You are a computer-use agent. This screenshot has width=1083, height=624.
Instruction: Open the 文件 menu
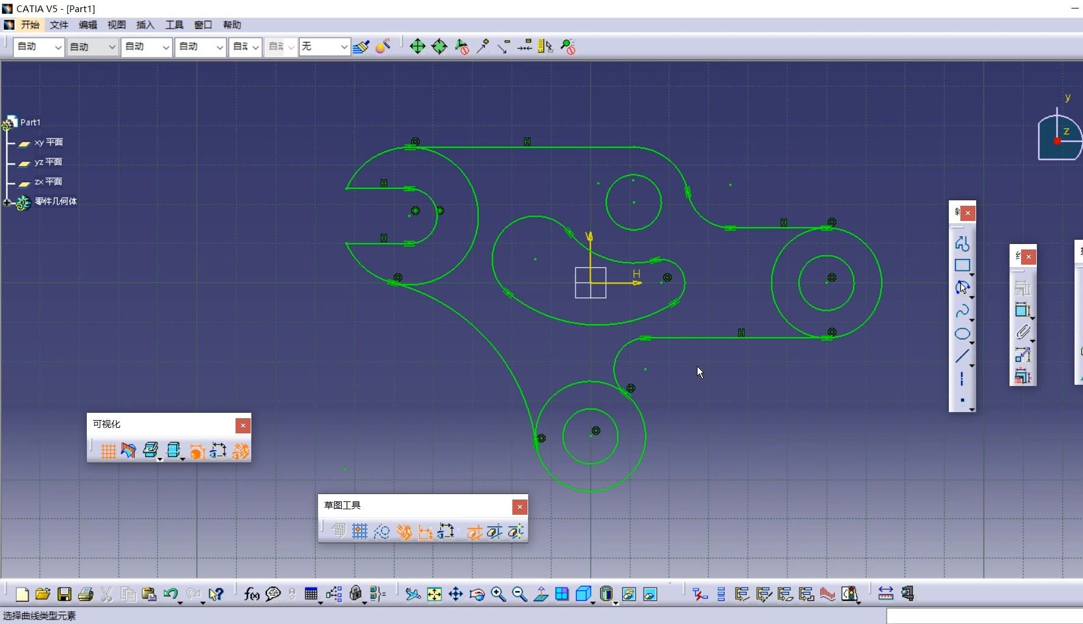(59, 25)
